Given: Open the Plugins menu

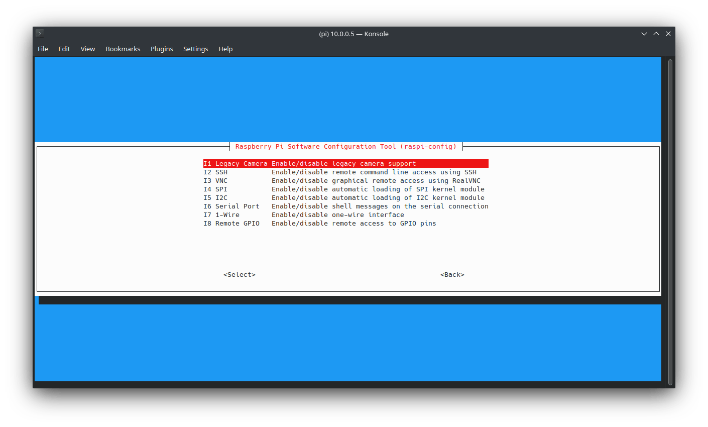Looking at the screenshot, I should (162, 49).
